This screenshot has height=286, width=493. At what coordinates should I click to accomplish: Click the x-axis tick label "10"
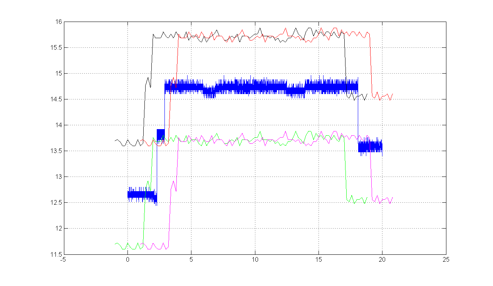pyautogui.click(x=255, y=260)
